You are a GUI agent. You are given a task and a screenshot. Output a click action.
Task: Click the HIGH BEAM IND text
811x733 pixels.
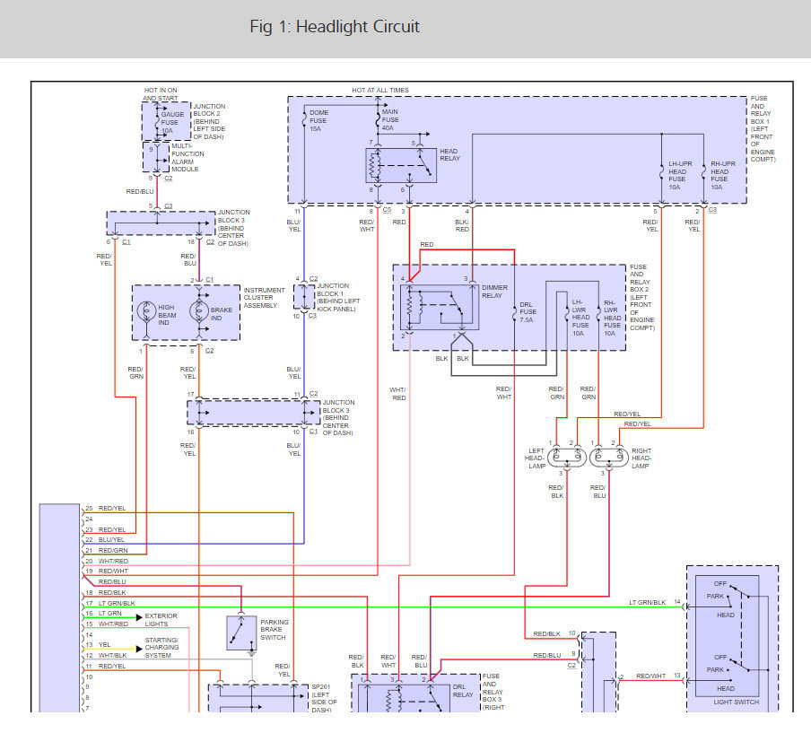pos(167,315)
